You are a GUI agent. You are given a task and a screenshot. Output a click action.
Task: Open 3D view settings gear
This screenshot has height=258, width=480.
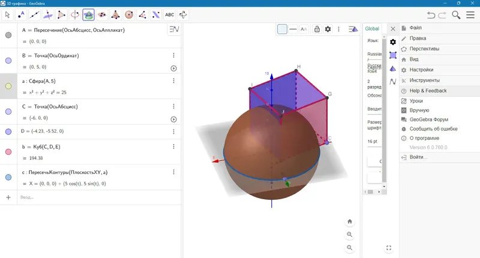click(328, 29)
